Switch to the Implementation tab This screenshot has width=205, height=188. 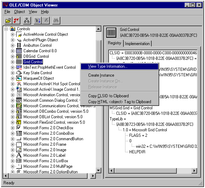tap(137, 44)
